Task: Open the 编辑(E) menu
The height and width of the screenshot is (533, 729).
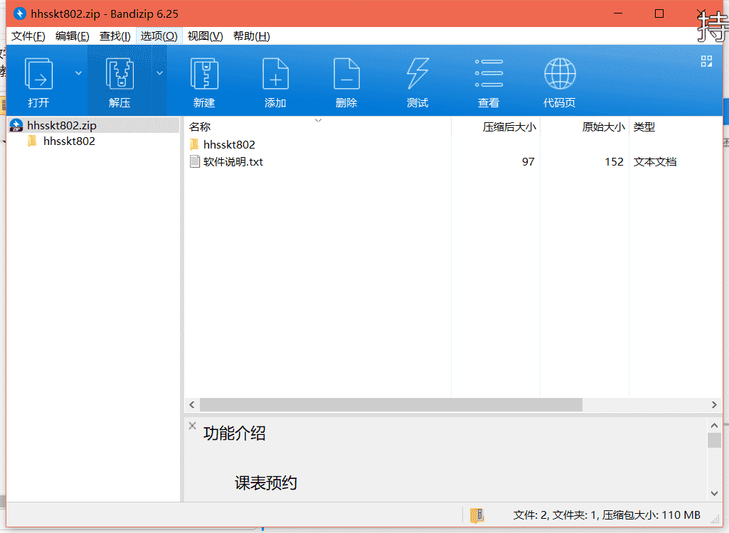Action: point(72,36)
